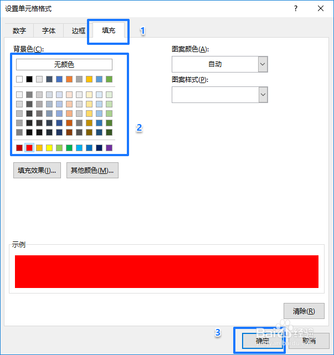Close the 设置单元格格式 dialog
Screen dimensions: 334x355
(321, 9)
